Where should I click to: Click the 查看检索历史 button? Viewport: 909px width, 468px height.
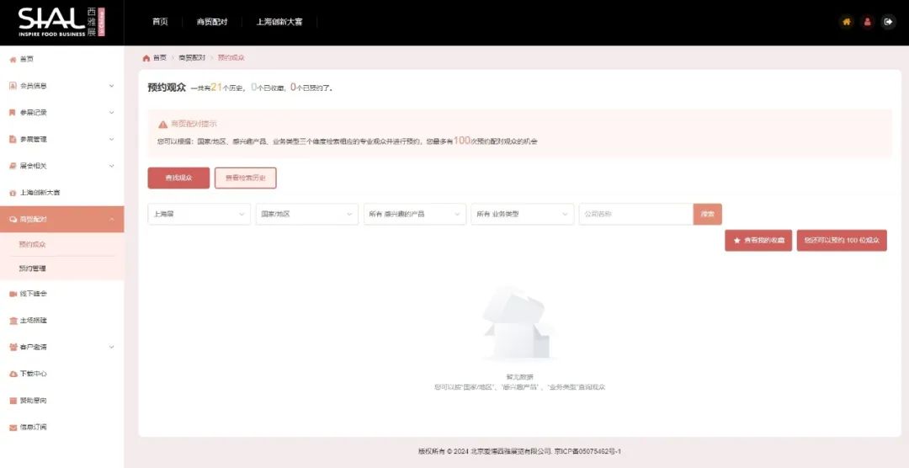point(245,178)
